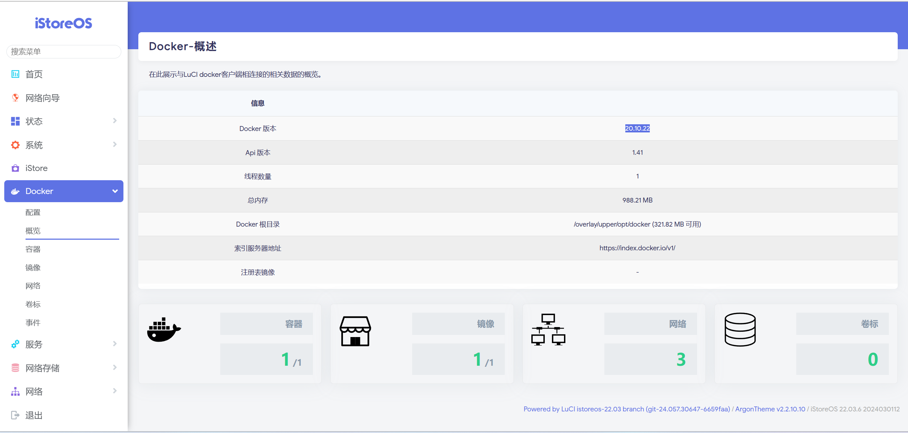Click the ArgonTheme v2.2.10.10 link
Screen dimensions: 908x433
point(770,409)
